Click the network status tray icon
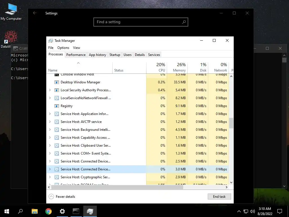This screenshot has width=289, height=217. click(x=246, y=211)
